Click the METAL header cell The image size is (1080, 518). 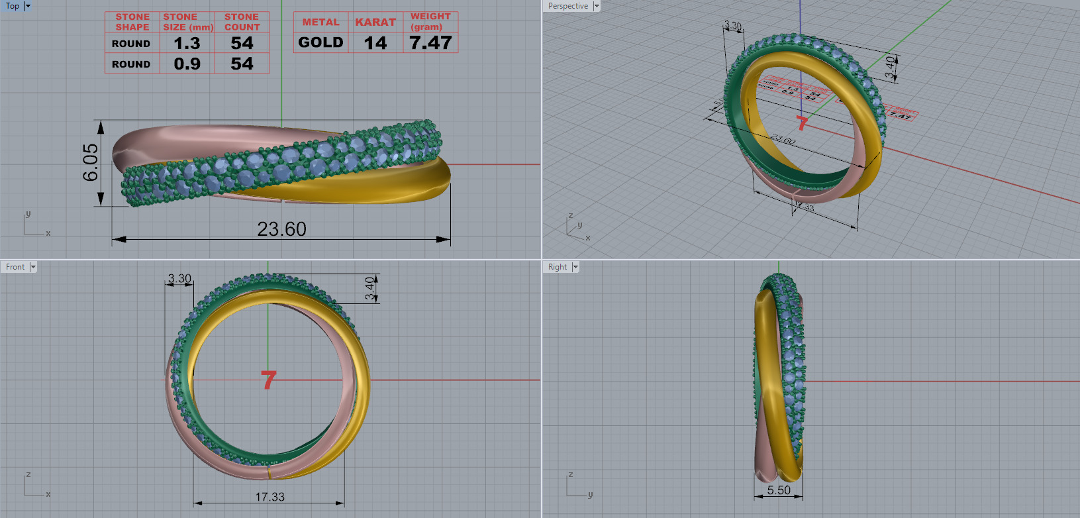tap(320, 22)
